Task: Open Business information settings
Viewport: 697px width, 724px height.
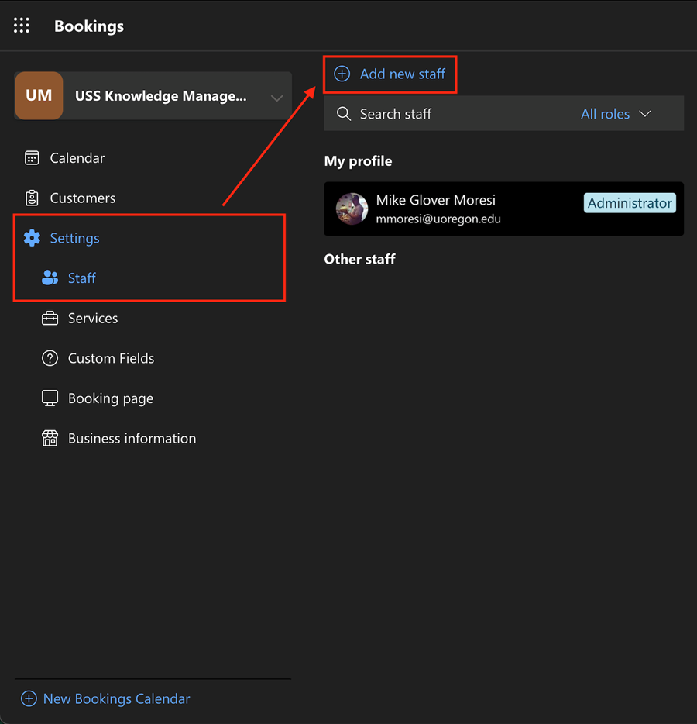Action: click(132, 438)
